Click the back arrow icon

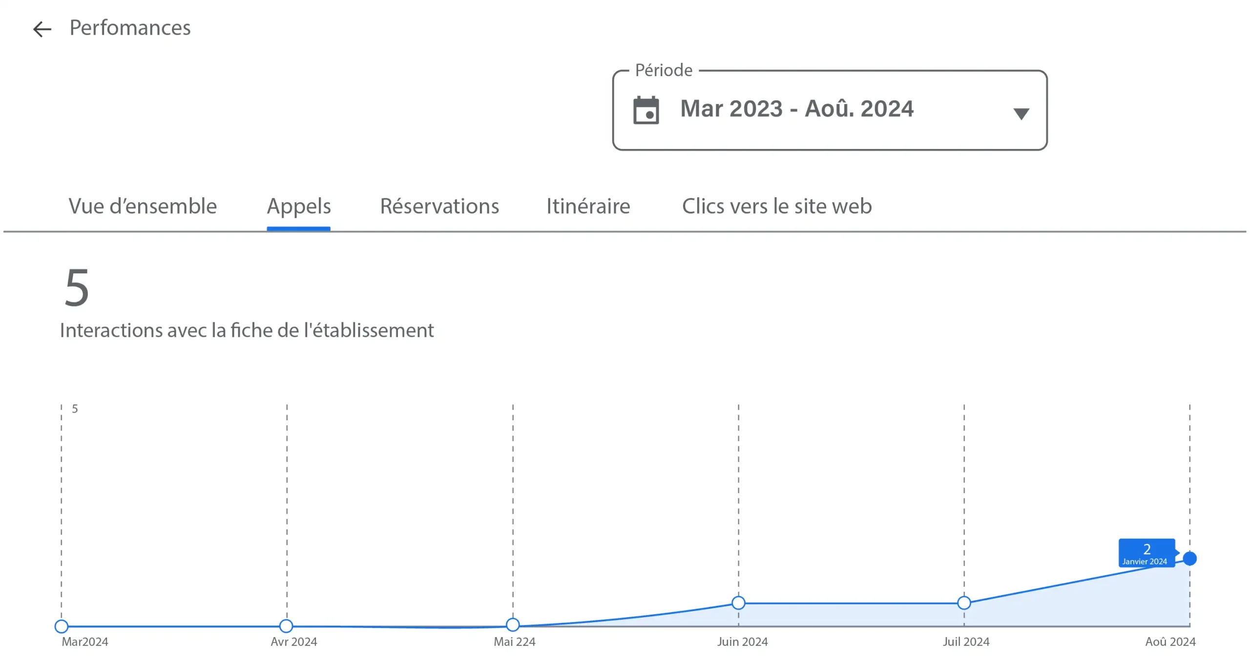[x=42, y=29]
